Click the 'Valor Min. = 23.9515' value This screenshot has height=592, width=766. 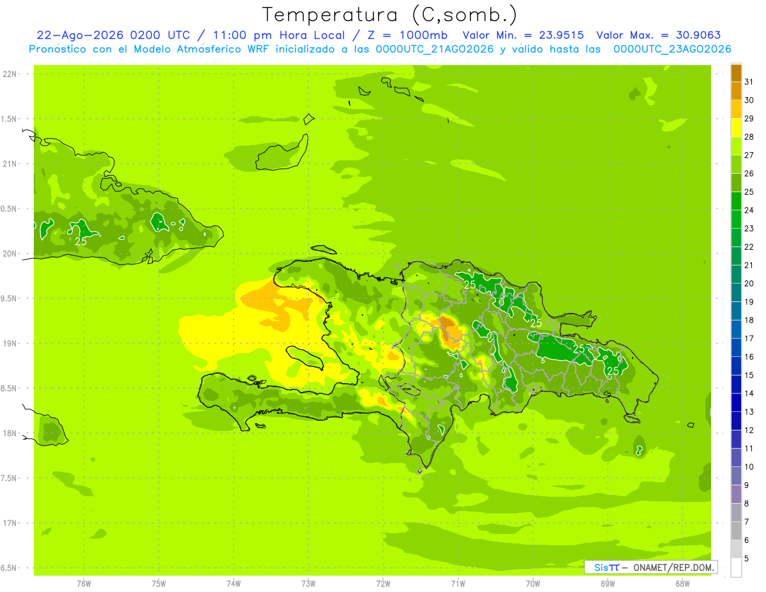coord(523,35)
